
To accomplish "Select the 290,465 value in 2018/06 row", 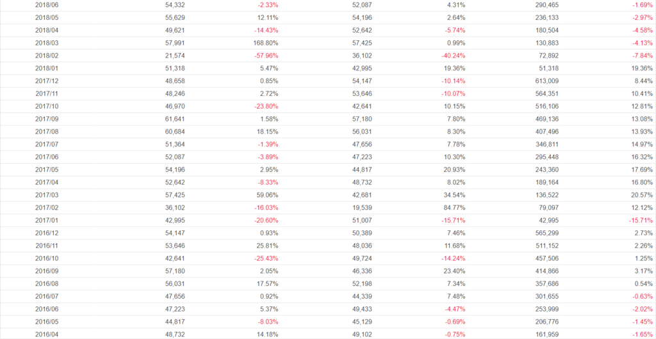I will [x=545, y=4].
